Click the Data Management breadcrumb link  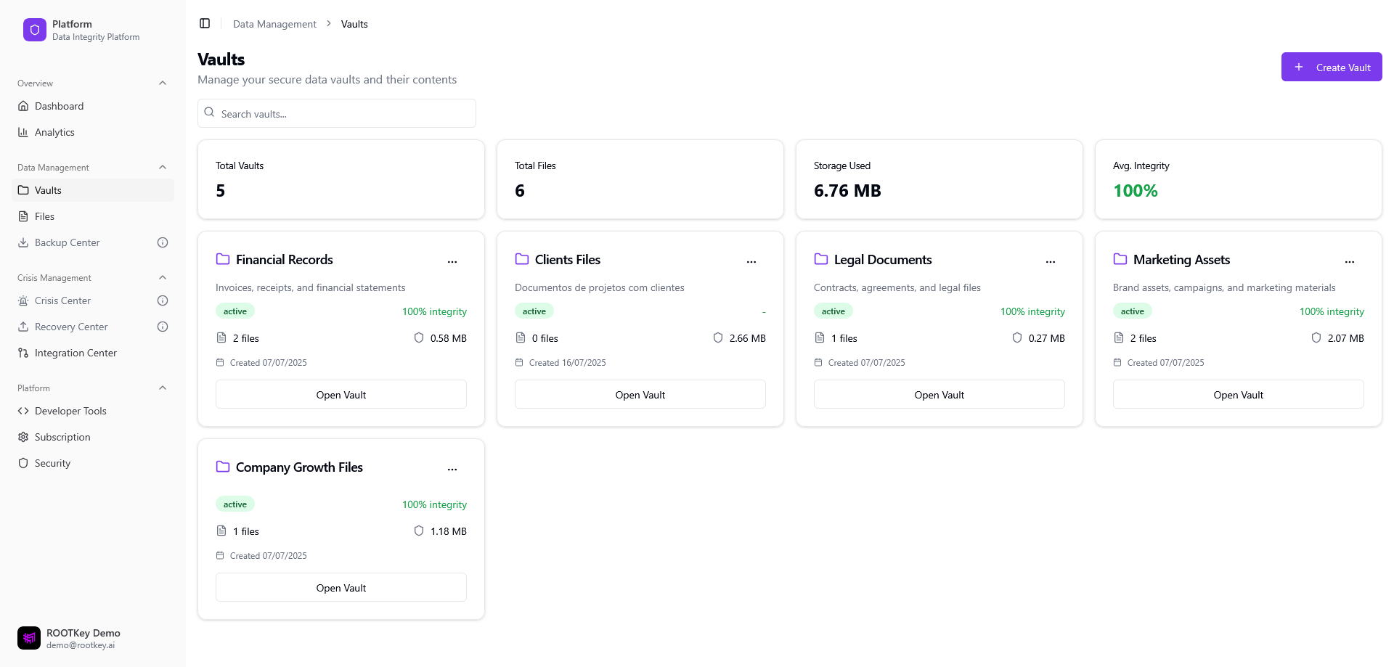click(x=274, y=23)
